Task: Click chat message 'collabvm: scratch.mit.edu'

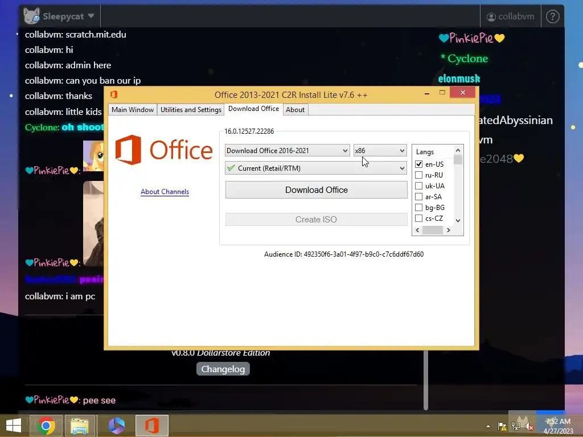Action: pyautogui.click(x=76, y=35)
